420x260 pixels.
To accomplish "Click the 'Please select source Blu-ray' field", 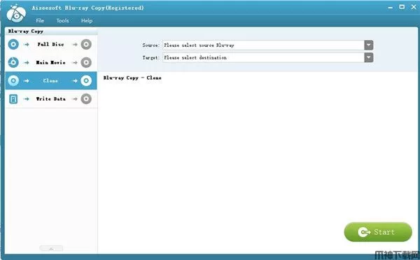I will [264, 45].
